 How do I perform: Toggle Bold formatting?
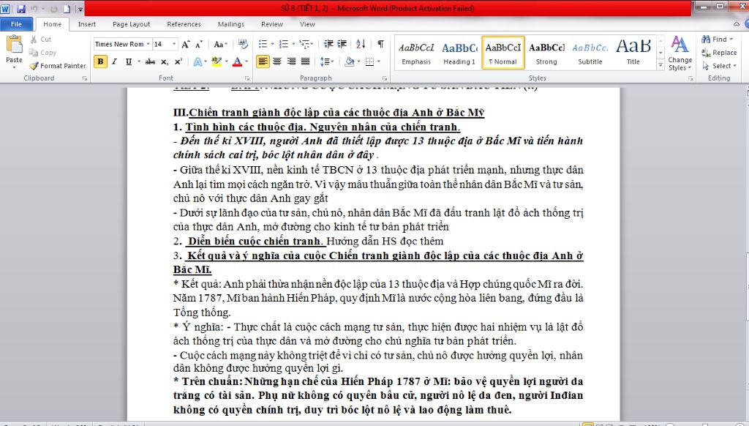coord(100,61)
